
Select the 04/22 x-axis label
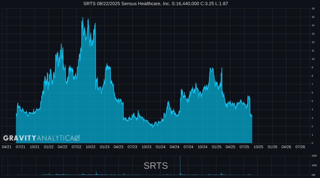click(63, 147)
